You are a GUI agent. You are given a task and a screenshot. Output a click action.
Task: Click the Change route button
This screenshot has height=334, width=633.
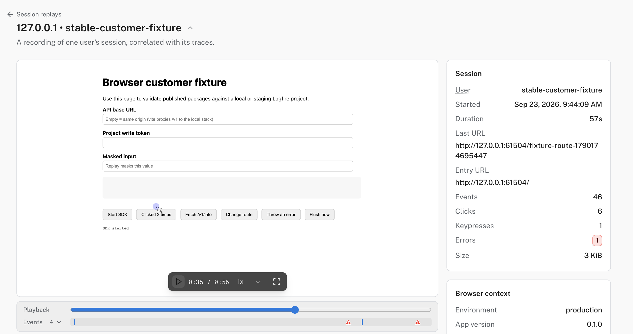point(239,215)
